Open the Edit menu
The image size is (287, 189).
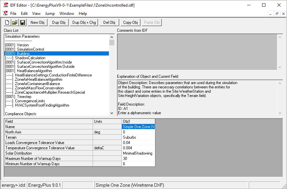coord(24,14)
